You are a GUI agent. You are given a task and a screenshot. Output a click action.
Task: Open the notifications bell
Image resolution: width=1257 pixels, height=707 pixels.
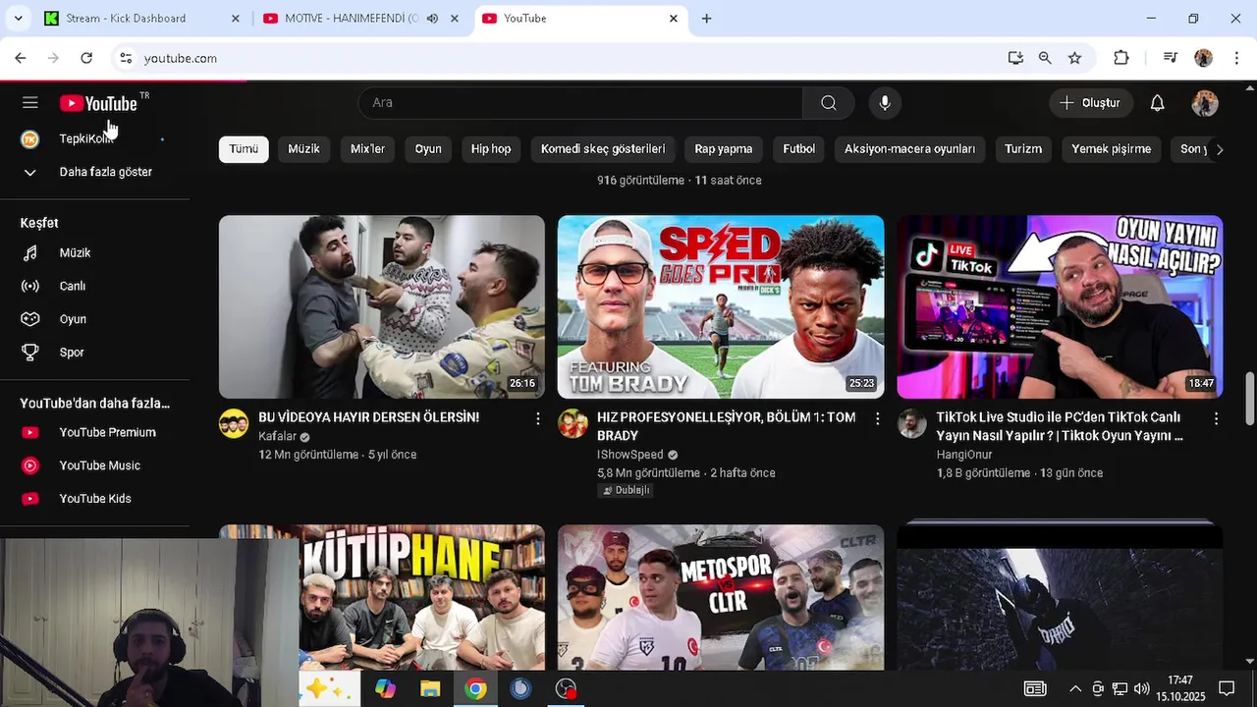[1158, 103]
